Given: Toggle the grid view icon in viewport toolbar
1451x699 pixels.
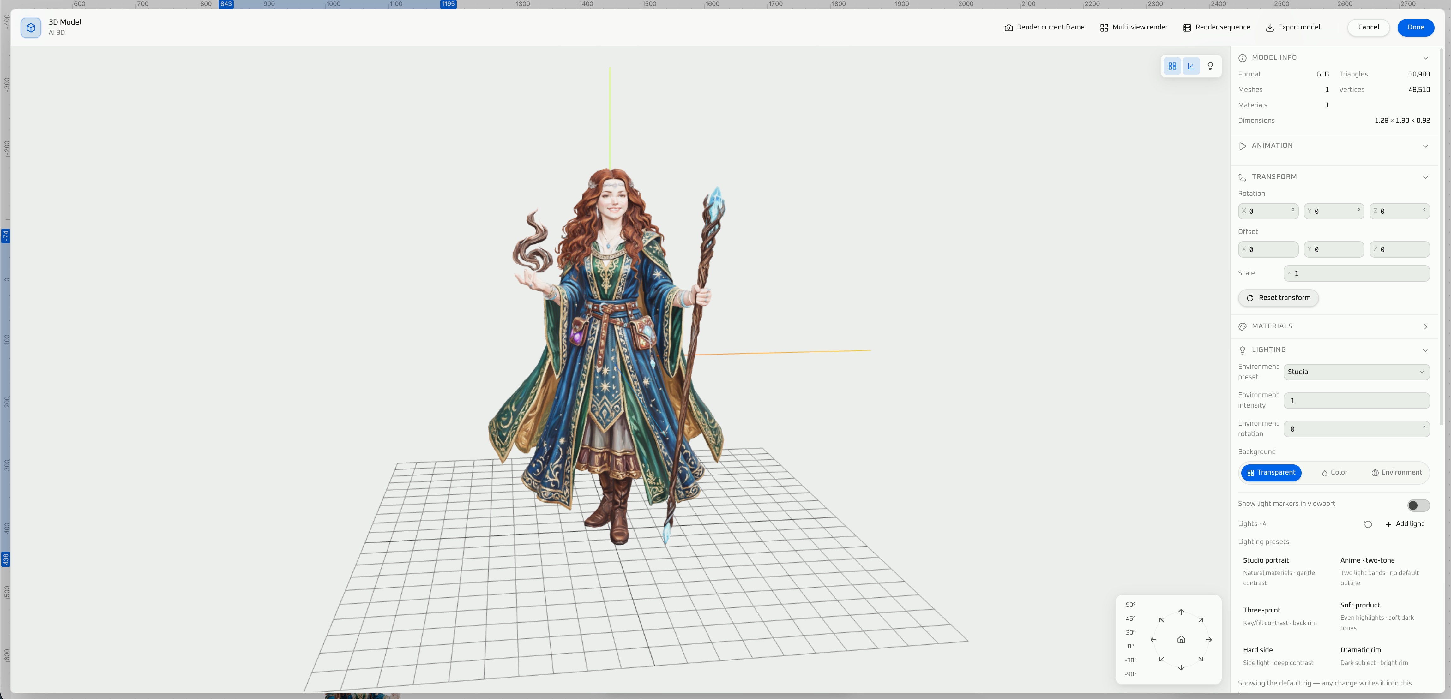Looking at the screenshot, I should point(1172,66).
